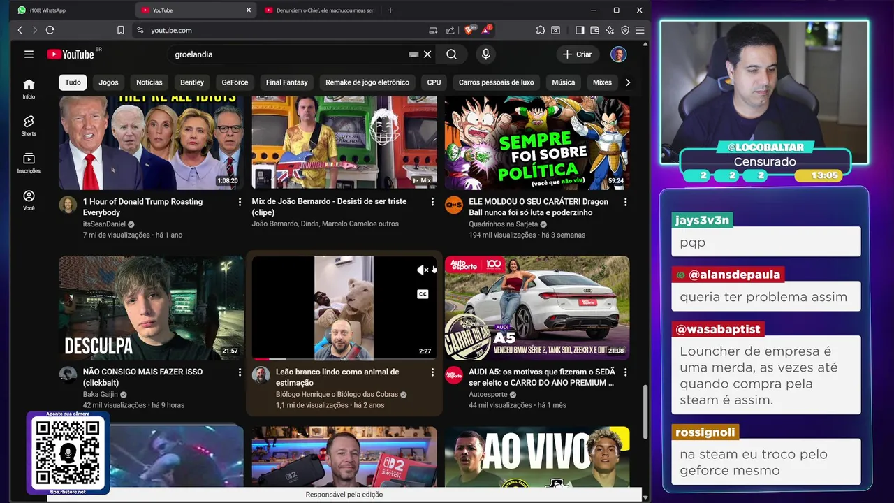Open the Audi A5 Autoesporte video thumbnail
The height and width of the screenshot is (503, 894).
coord(537,308)
